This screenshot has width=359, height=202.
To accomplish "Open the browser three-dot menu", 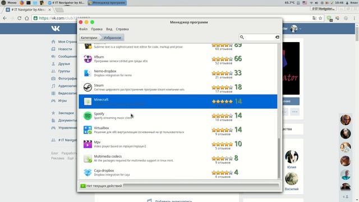I will click(354, 18).
